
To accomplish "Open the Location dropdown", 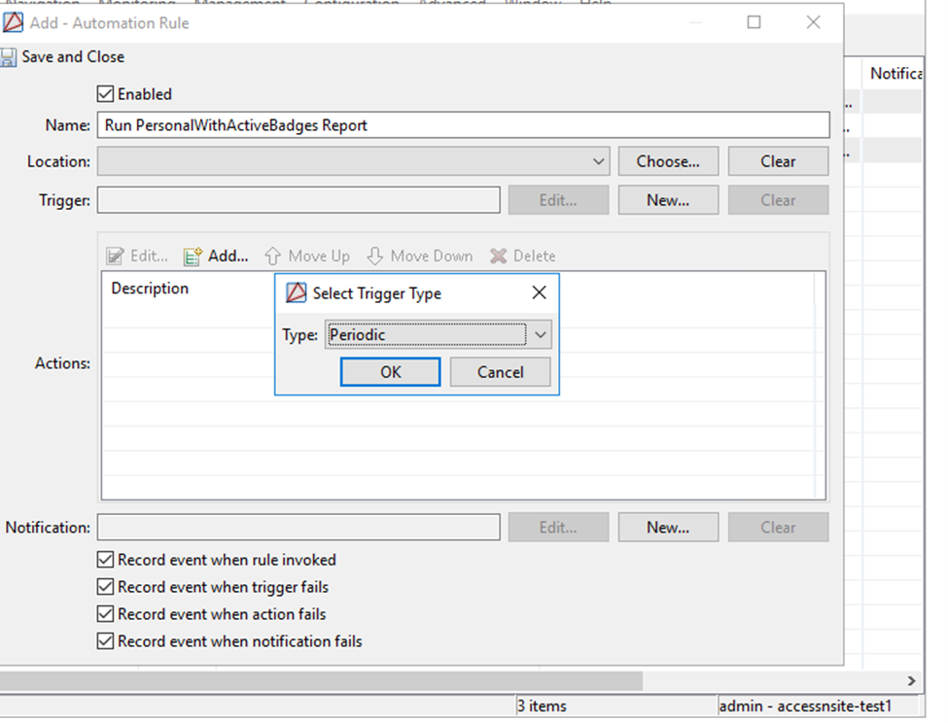I will [x=353, y=161].
